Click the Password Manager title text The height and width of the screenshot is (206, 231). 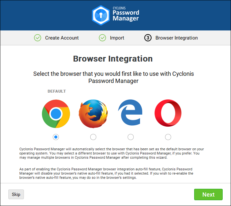[x=126, y=16]
